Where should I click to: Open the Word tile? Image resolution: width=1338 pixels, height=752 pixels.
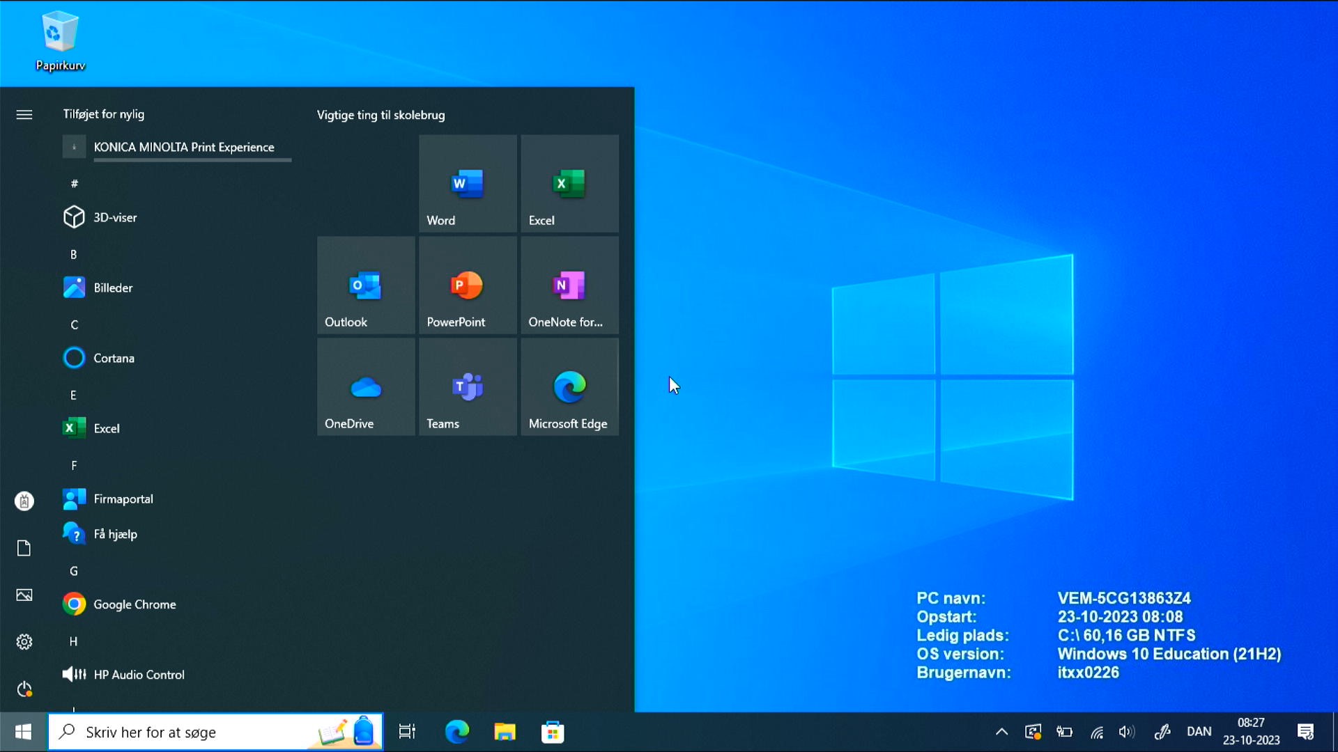point(468,184)
